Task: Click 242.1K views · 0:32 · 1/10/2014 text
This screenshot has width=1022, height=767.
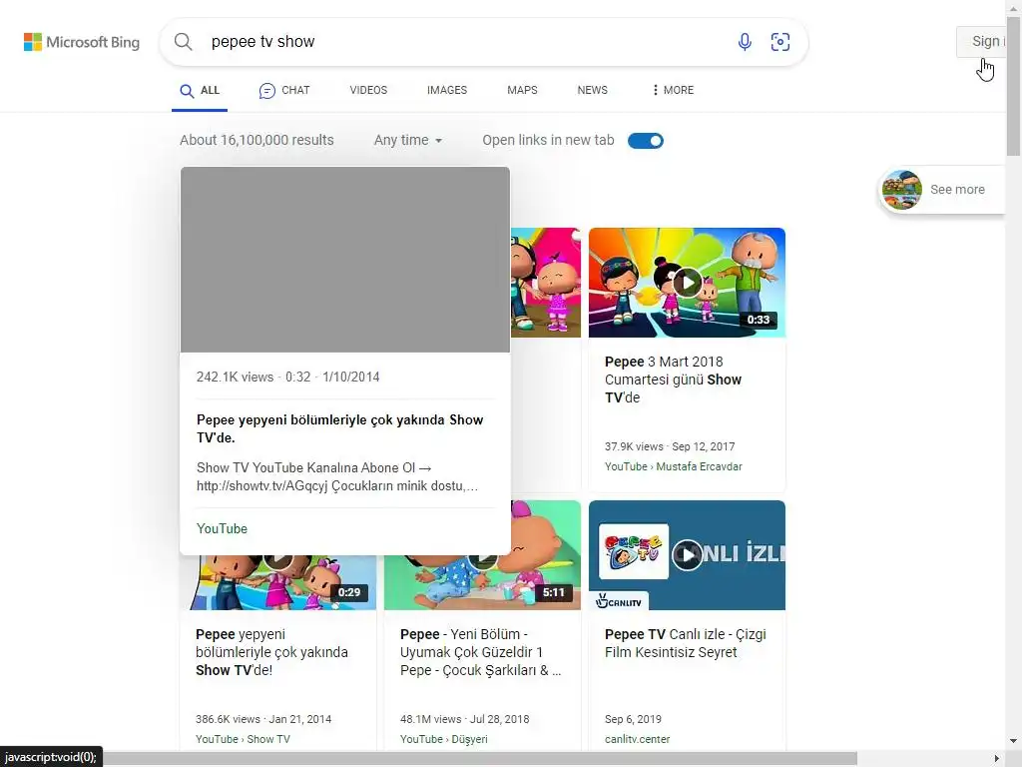Action: pyautogui.click(x=288, y=377)
